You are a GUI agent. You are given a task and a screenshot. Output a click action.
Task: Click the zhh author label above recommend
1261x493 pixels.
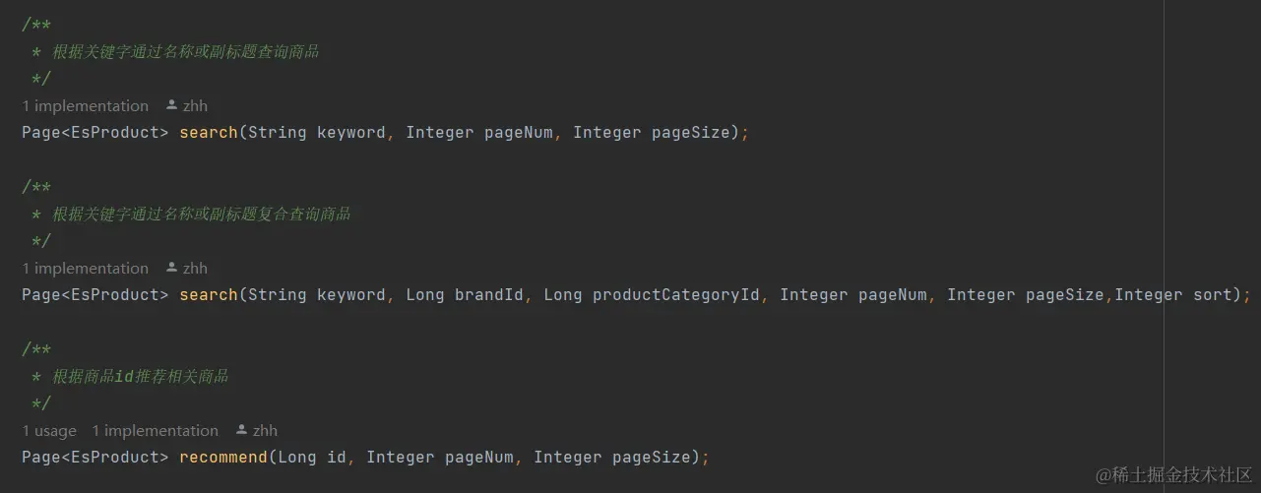point(265,430)
